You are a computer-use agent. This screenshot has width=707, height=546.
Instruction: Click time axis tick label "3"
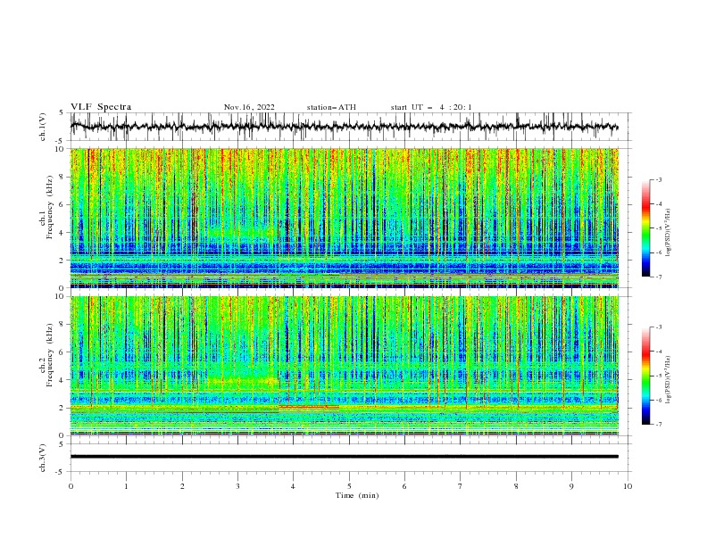pos(237,486)
